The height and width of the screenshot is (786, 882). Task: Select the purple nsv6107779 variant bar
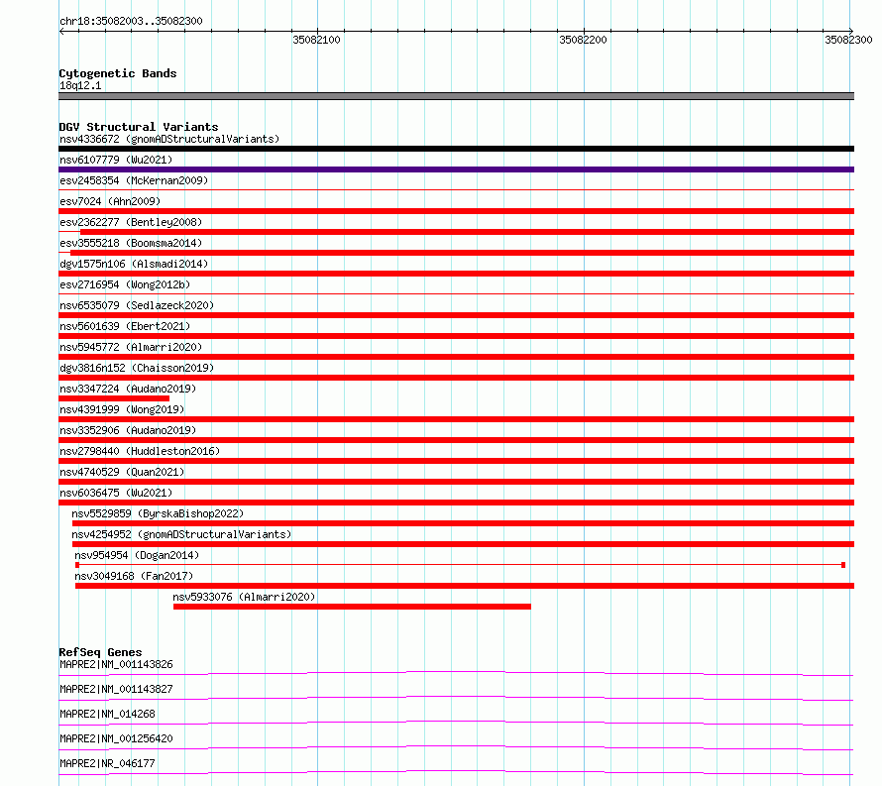click(x=456, y=169)
